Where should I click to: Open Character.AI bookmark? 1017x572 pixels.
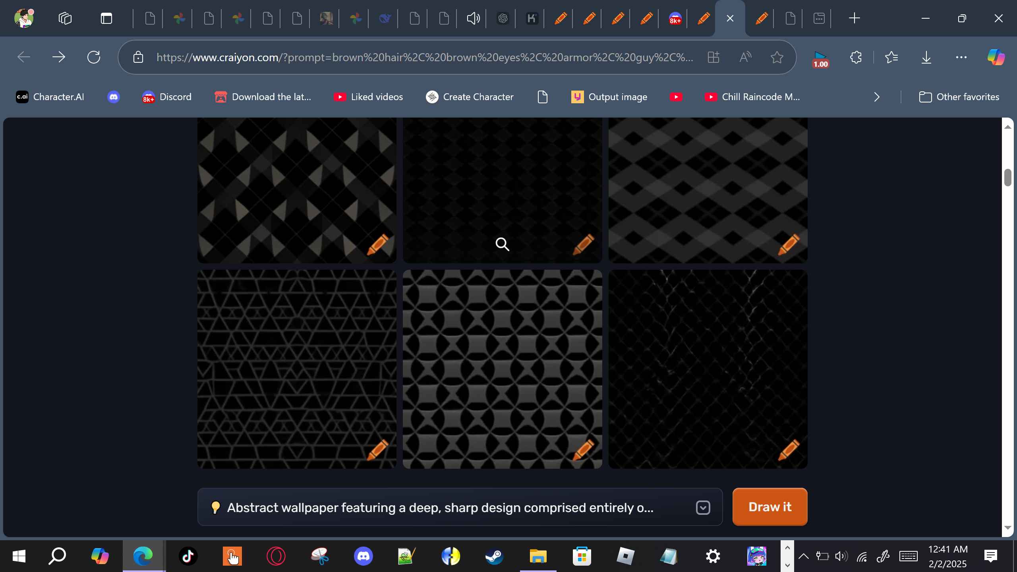50,97
